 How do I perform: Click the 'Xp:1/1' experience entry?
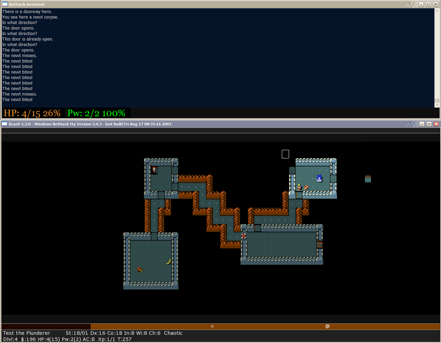tap(107, 339)
